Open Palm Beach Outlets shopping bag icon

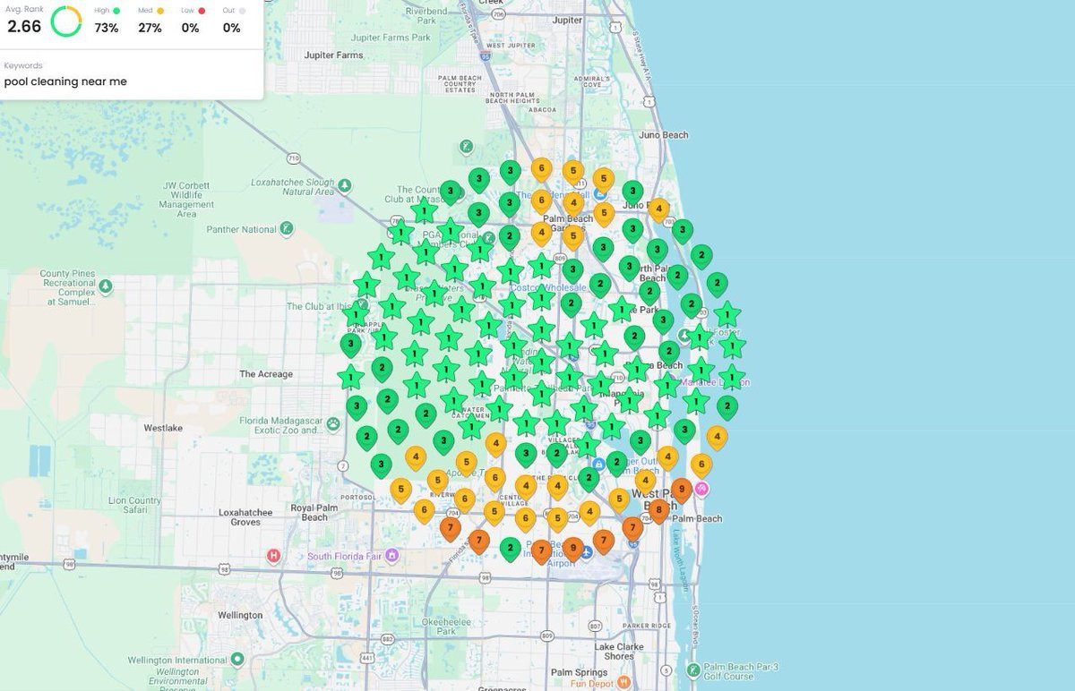(x=598, y=465)
